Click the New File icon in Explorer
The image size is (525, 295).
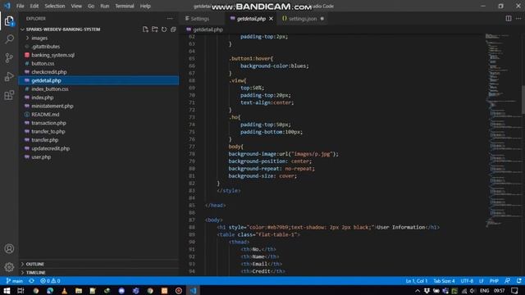pyautogui.click(x=145, y=29)
